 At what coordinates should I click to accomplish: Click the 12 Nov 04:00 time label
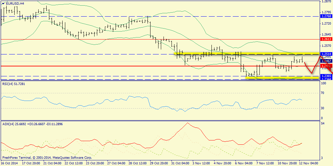click(x=309, y=163)
